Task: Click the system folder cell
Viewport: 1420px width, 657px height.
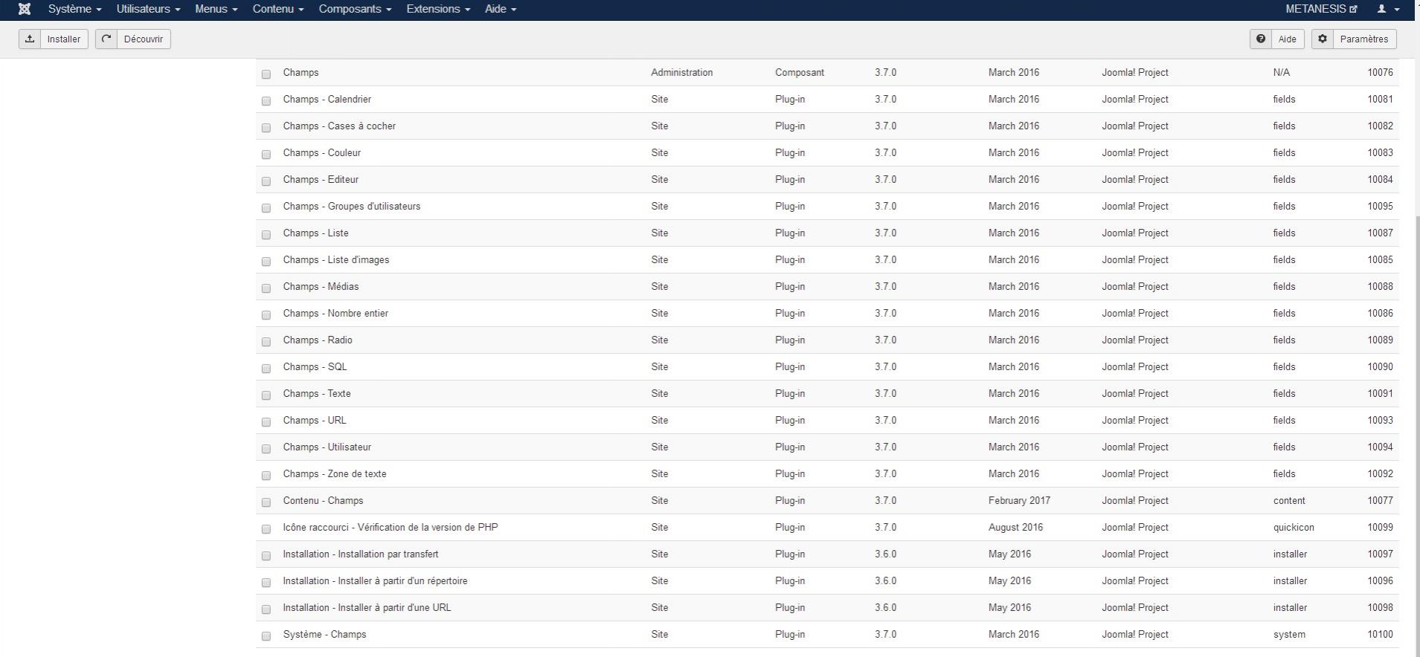Action: pyautogui.click(x=1289, y=634)
